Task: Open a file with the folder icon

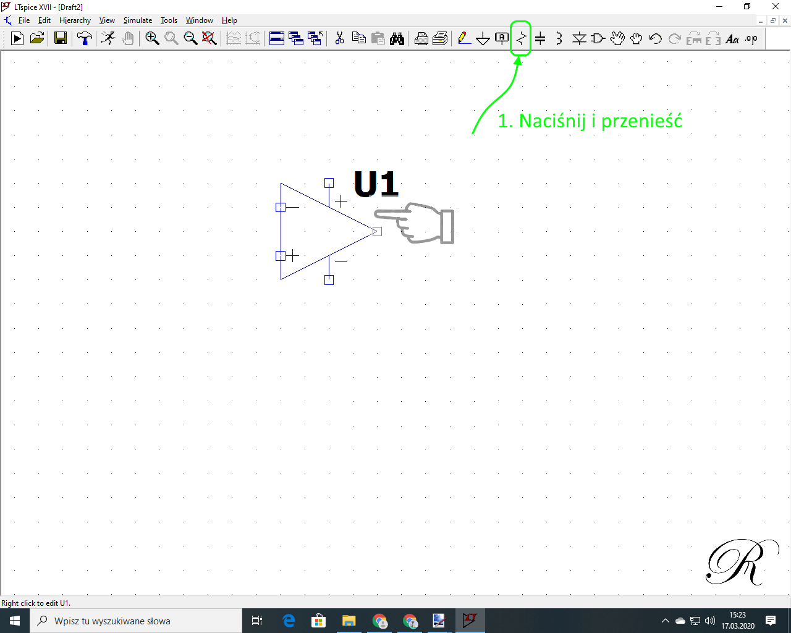Action: pyautogui.click(x=37, y=39)
